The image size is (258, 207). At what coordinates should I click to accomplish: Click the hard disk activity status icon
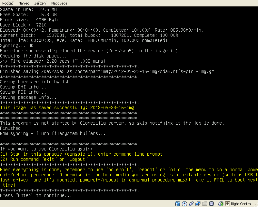click(x=178, y=204)
